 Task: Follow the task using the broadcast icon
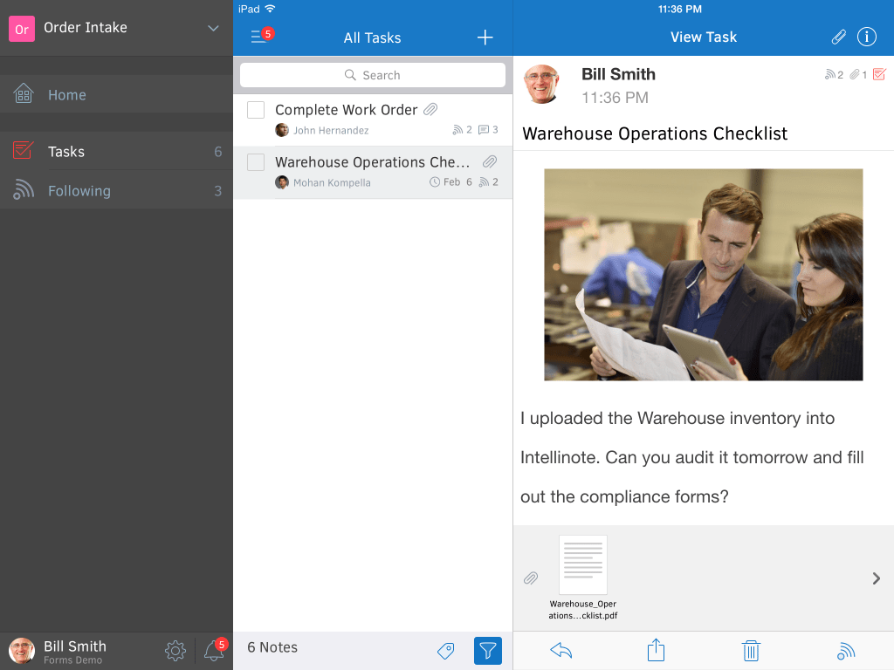pyautogui.click(x=845, y=650)
